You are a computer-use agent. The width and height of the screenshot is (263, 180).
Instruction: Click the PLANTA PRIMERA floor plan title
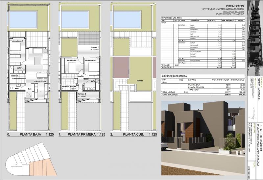(x=82, y=135)
